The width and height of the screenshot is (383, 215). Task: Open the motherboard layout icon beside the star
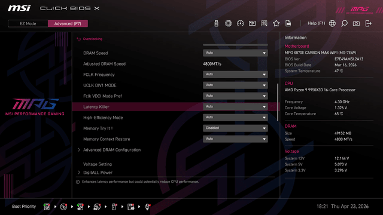tap(264, 23)
